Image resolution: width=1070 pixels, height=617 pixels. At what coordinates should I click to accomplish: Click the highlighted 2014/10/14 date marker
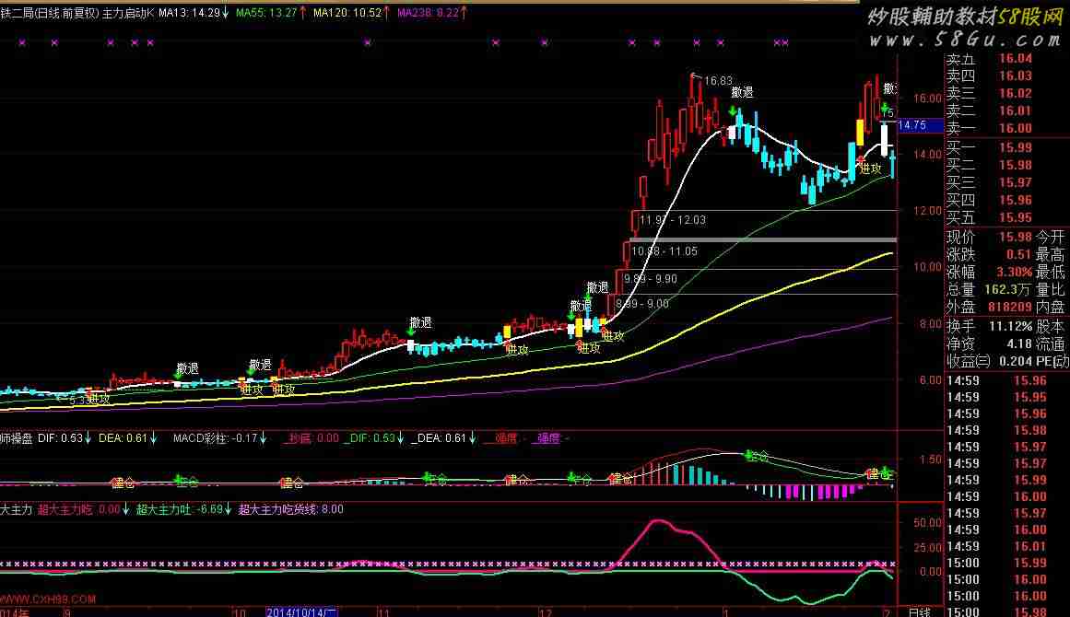(301, 612)
